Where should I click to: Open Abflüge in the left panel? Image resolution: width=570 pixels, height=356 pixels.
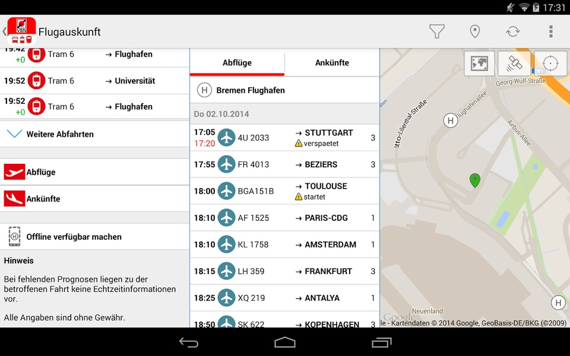94,172
